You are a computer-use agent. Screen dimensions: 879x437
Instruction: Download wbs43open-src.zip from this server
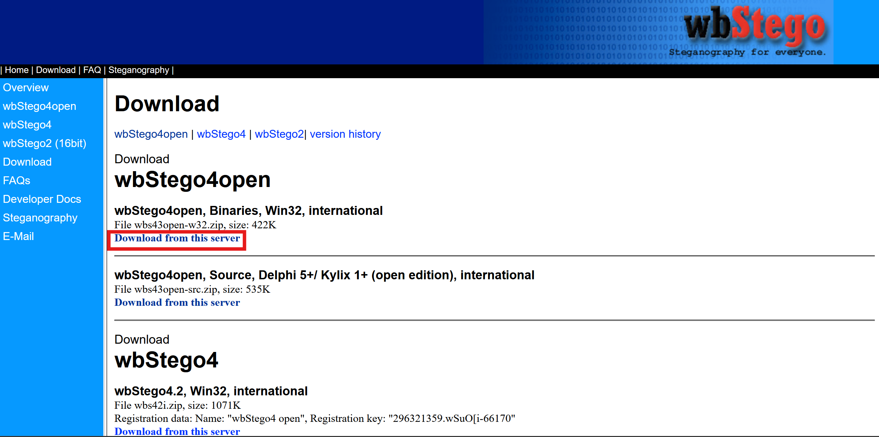177,303
